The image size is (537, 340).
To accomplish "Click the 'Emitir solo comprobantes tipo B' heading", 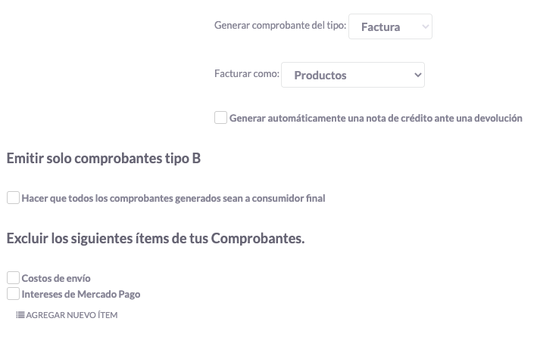I will pyautogui.click(x=103, y=159).
